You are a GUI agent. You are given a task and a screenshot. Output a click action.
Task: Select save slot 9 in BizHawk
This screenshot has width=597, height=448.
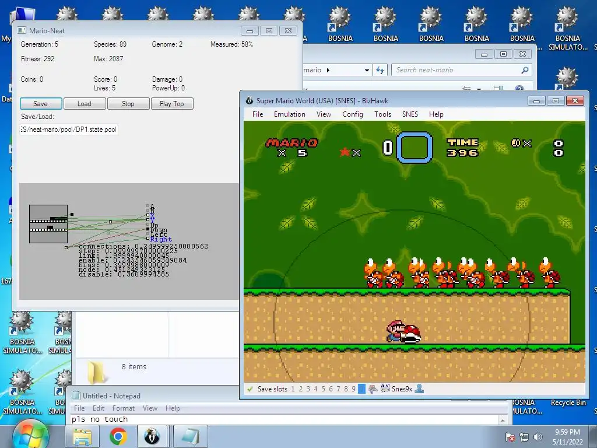coord(354,389)
